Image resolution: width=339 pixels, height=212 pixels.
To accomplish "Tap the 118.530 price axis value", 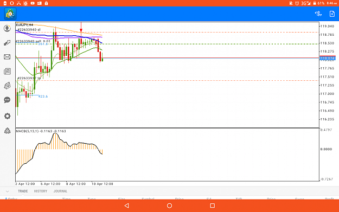I will pos(327,43).
